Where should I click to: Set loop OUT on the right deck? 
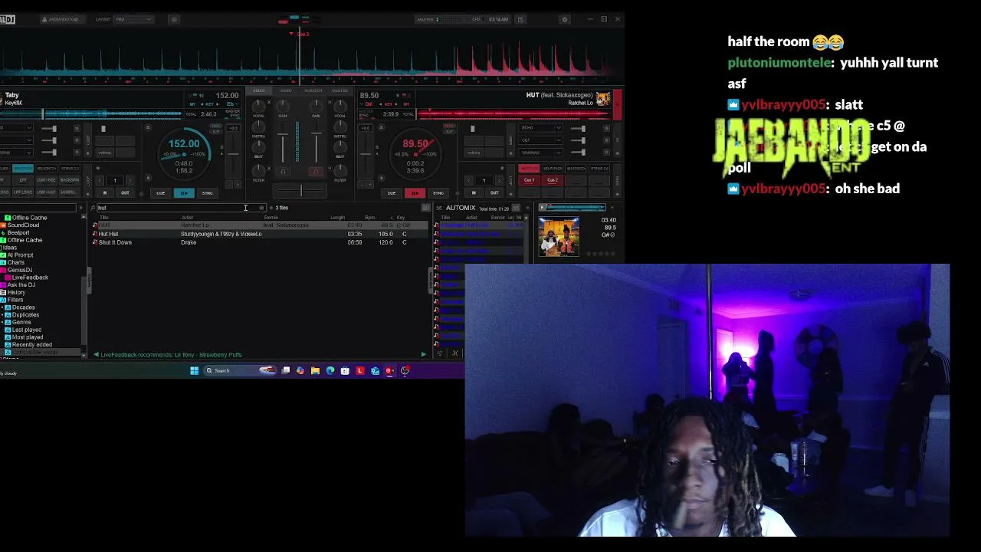494,193
